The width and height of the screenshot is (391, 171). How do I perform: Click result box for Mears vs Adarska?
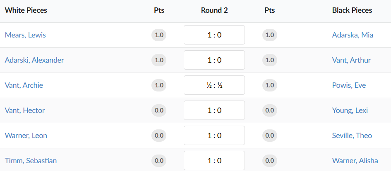tap(214, 35)
